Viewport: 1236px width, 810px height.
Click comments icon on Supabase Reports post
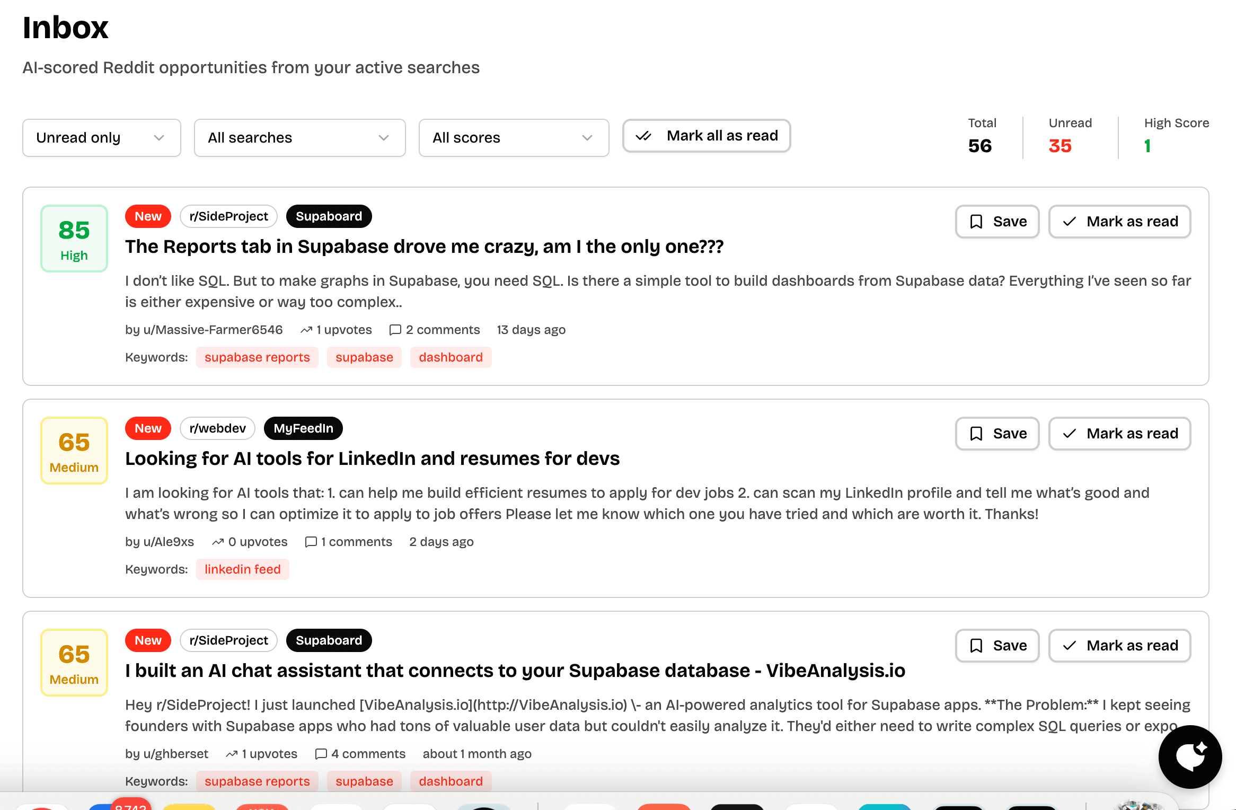click(395, 330)
